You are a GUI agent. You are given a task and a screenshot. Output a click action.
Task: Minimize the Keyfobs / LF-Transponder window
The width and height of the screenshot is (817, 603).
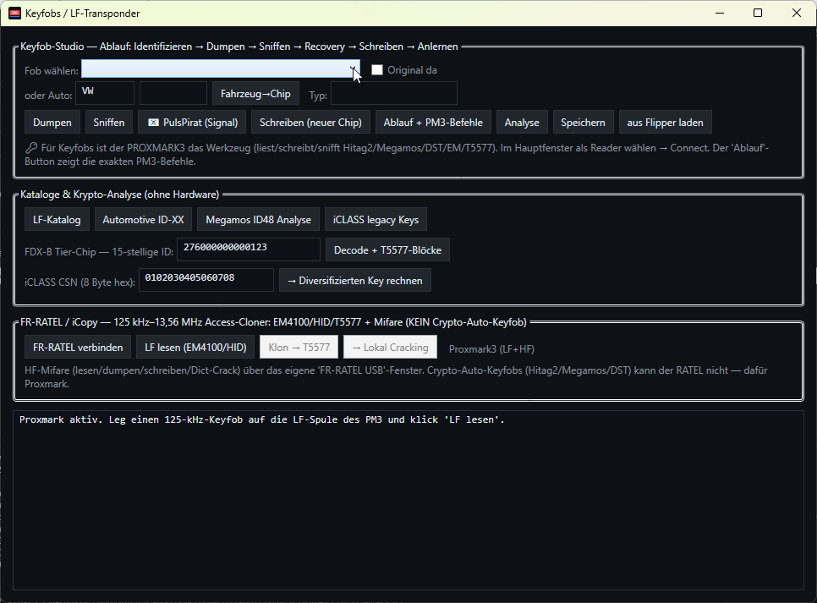pyautogui.click(x=720, y=13)
